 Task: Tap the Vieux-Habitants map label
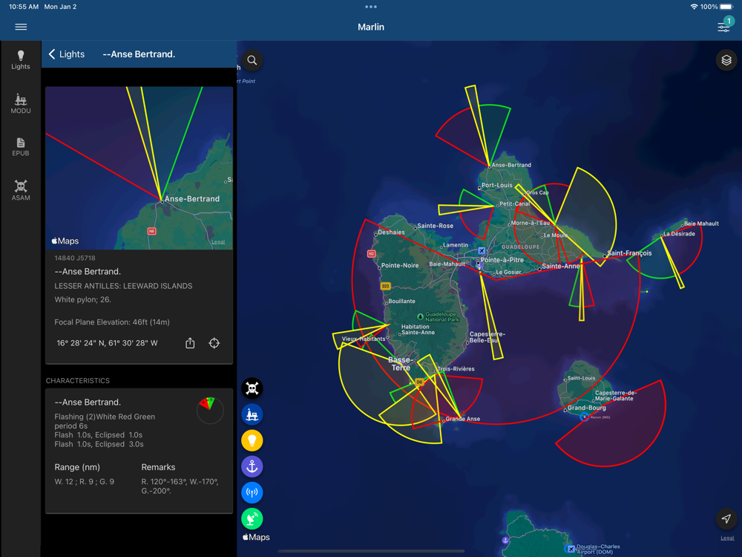point(364,339)
